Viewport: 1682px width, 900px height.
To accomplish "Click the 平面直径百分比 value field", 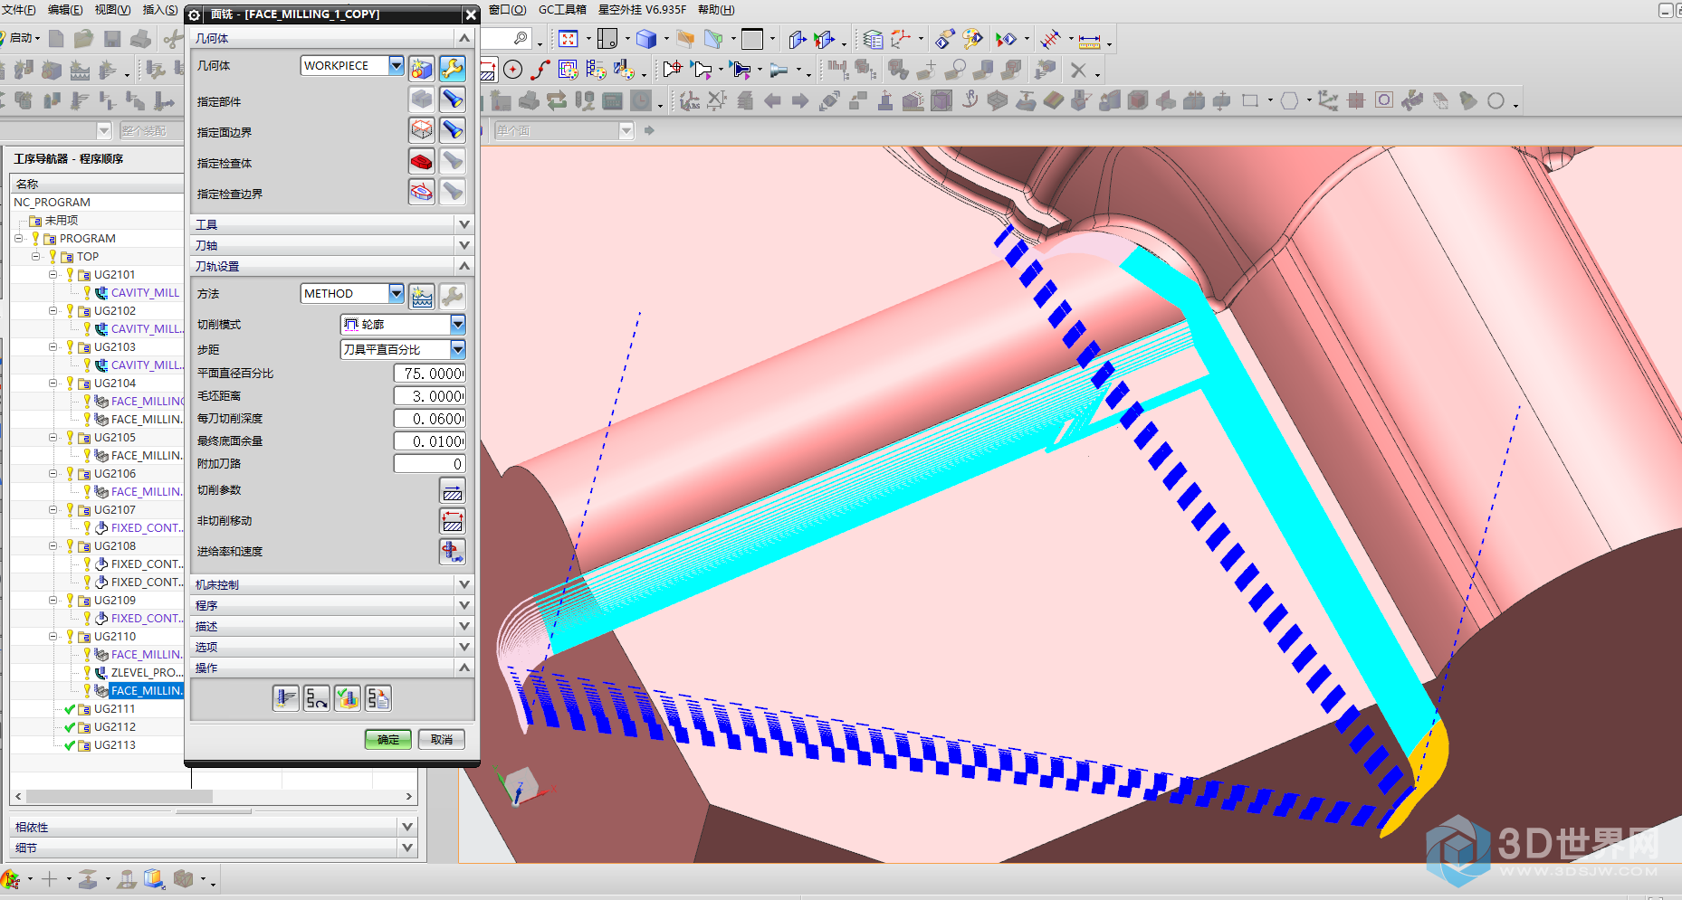I will pyautogui.click(x=430, y=374).
